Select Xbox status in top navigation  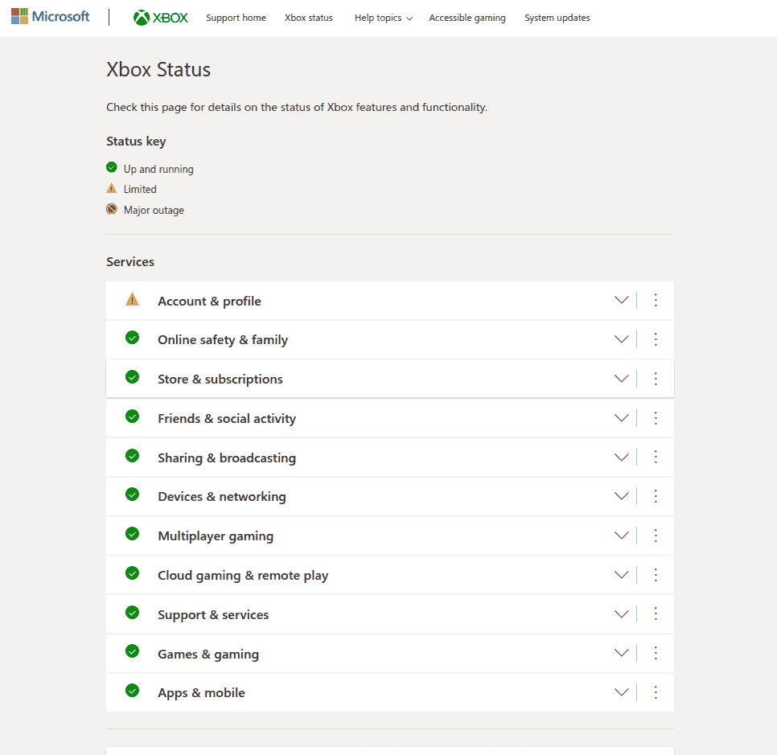click(309, 18)
